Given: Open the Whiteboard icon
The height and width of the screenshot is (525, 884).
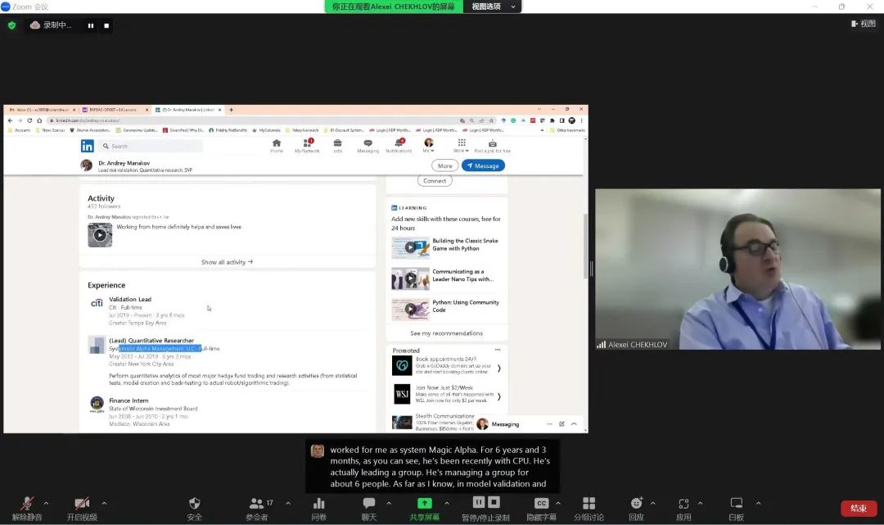Looking at the screenshot, I should click(x=737, y=503).
